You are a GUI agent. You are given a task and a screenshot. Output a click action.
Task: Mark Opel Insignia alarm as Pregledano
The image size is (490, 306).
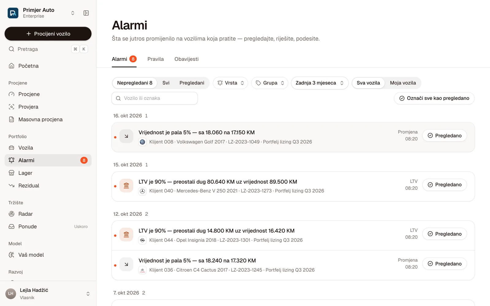445,234
